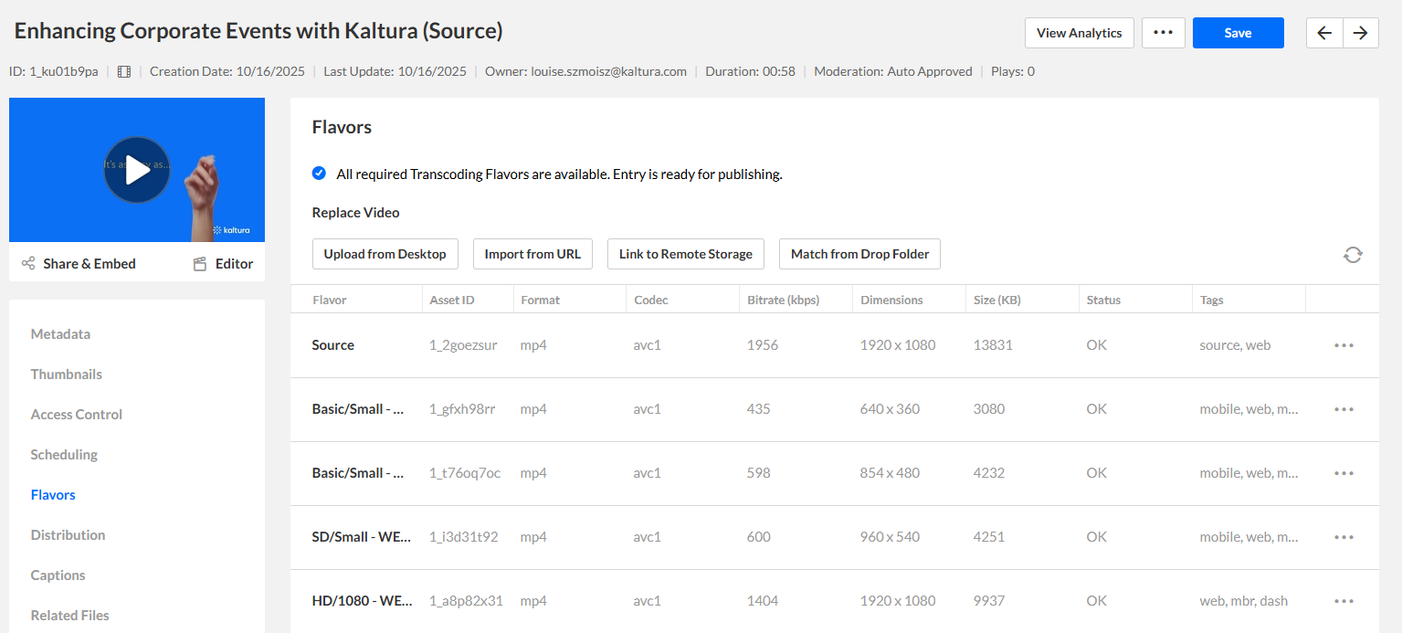The height and width of the screenshot is (633, 1402).
Task: Sort by the Bitrate (kbps) column header
Action: pos(783,300)
